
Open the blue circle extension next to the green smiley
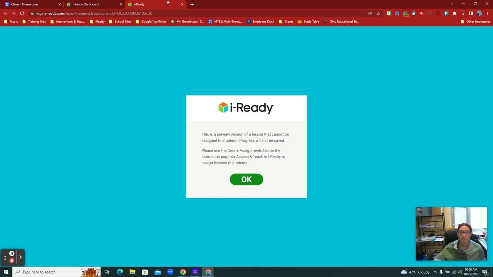(x=397, y=13)
